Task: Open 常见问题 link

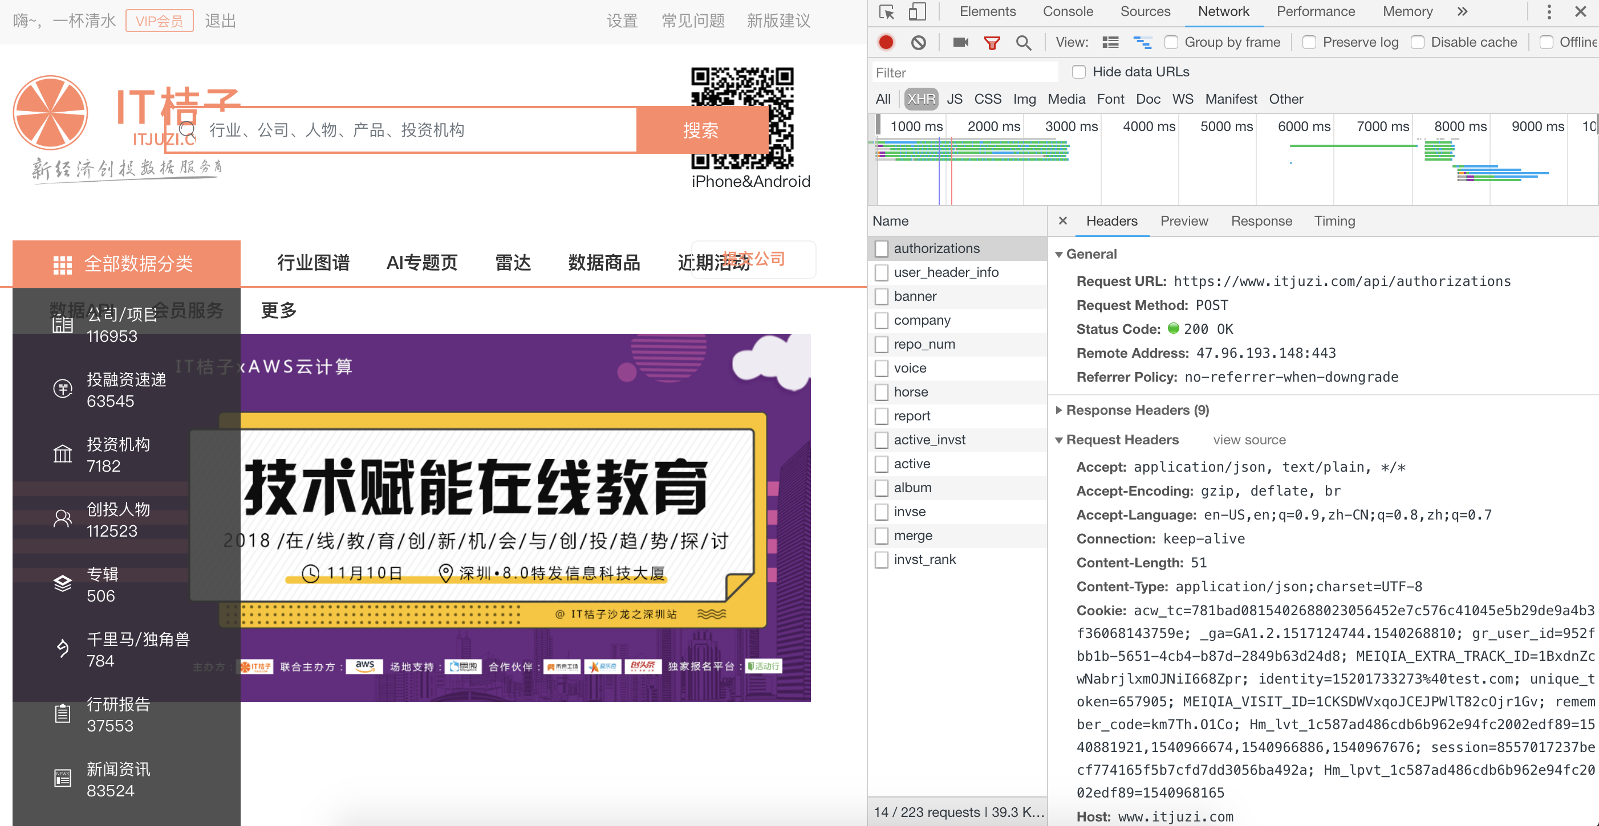Action: (x=693, y=21)
